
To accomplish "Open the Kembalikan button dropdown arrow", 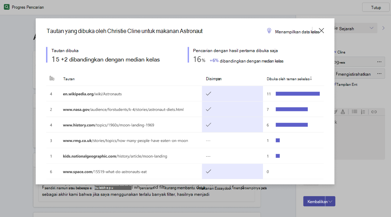I will click(x=331, y=201).
